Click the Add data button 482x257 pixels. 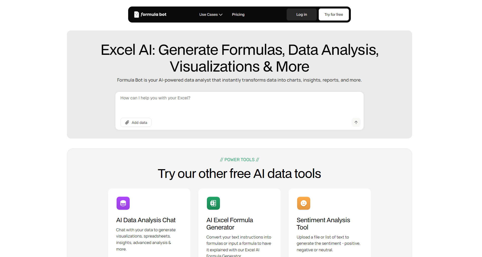point(136,122)
